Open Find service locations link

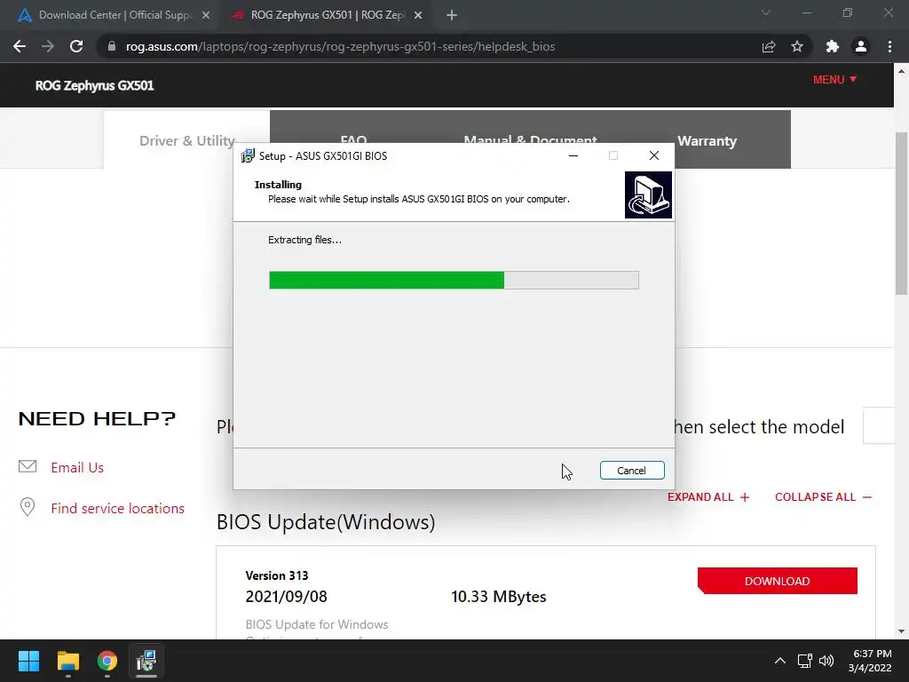[118, 508]
